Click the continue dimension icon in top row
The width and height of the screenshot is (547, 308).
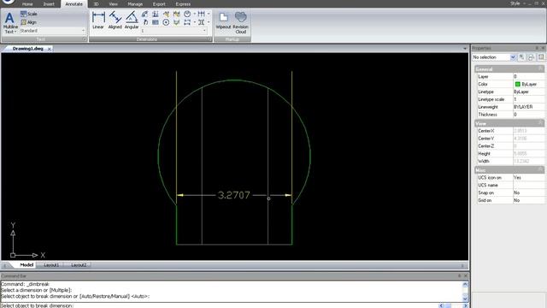[202, 14]
